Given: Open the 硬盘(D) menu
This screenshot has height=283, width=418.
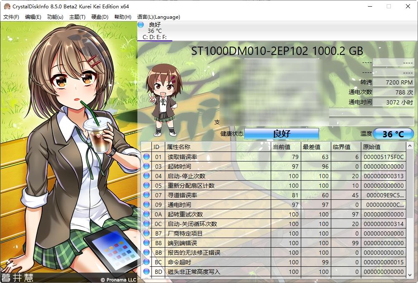Looking at the screenshot, I should [x=100, y=17].
